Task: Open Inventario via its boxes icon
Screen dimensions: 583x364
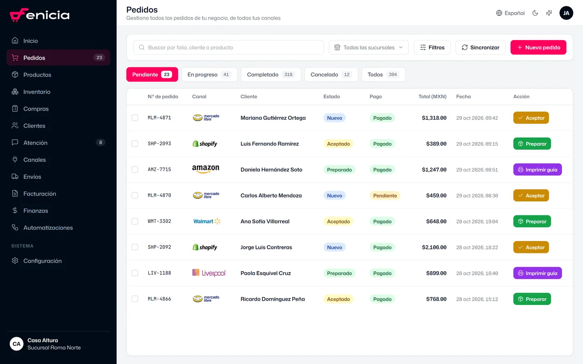Action: pyautogui.click(x=15, y=91)
